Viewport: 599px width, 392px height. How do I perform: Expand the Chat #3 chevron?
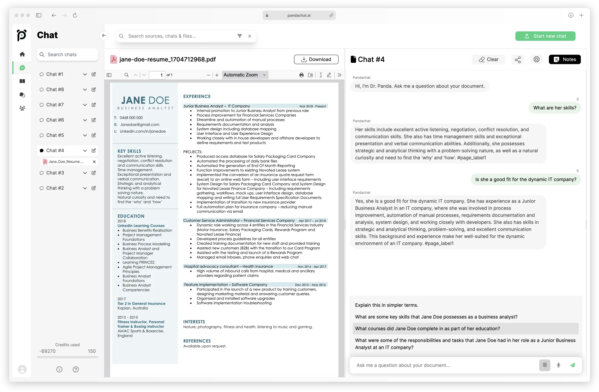(85, 173)
